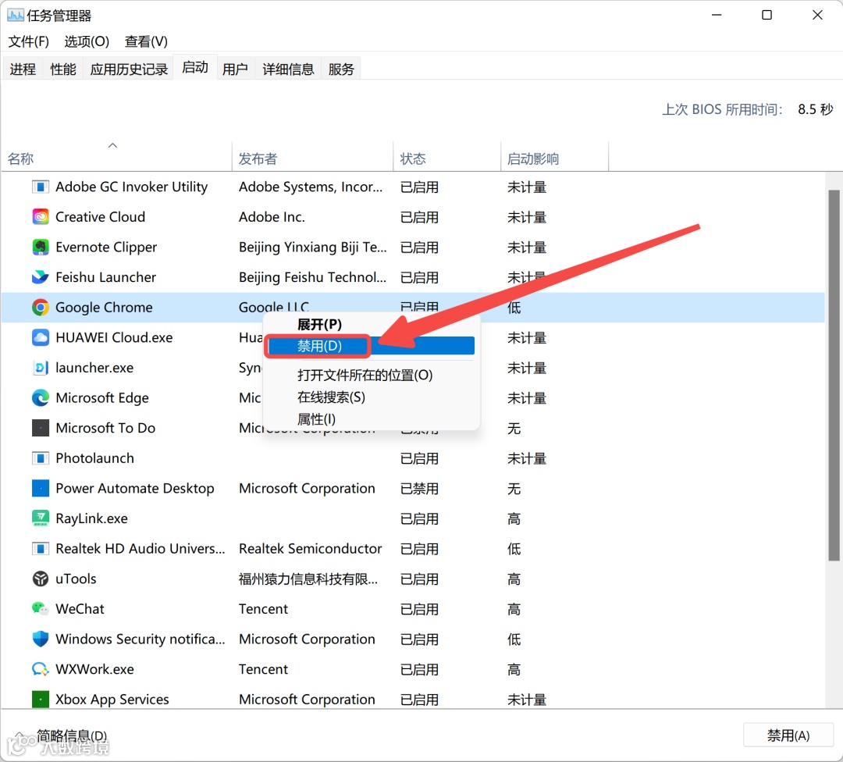Image resolution: width=843 pixels, height=762 pixels.
Task: Select the Tencent publisher of WeChat
Action: tap(264, 609)
